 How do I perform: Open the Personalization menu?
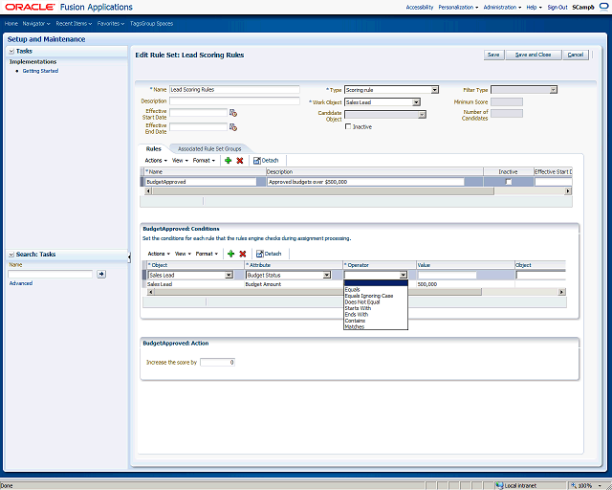pyautogui.click(x=458, y=7)
